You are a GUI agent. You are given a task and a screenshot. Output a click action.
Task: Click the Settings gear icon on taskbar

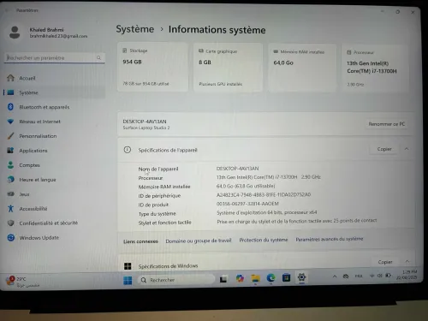pos(301,277)
